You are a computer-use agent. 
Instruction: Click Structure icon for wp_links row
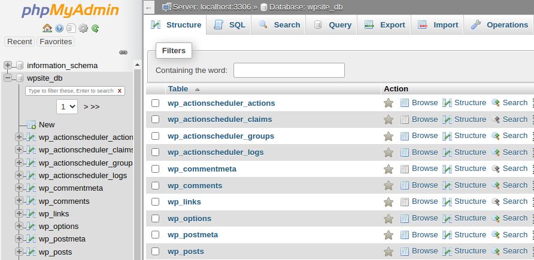(447, 202)
